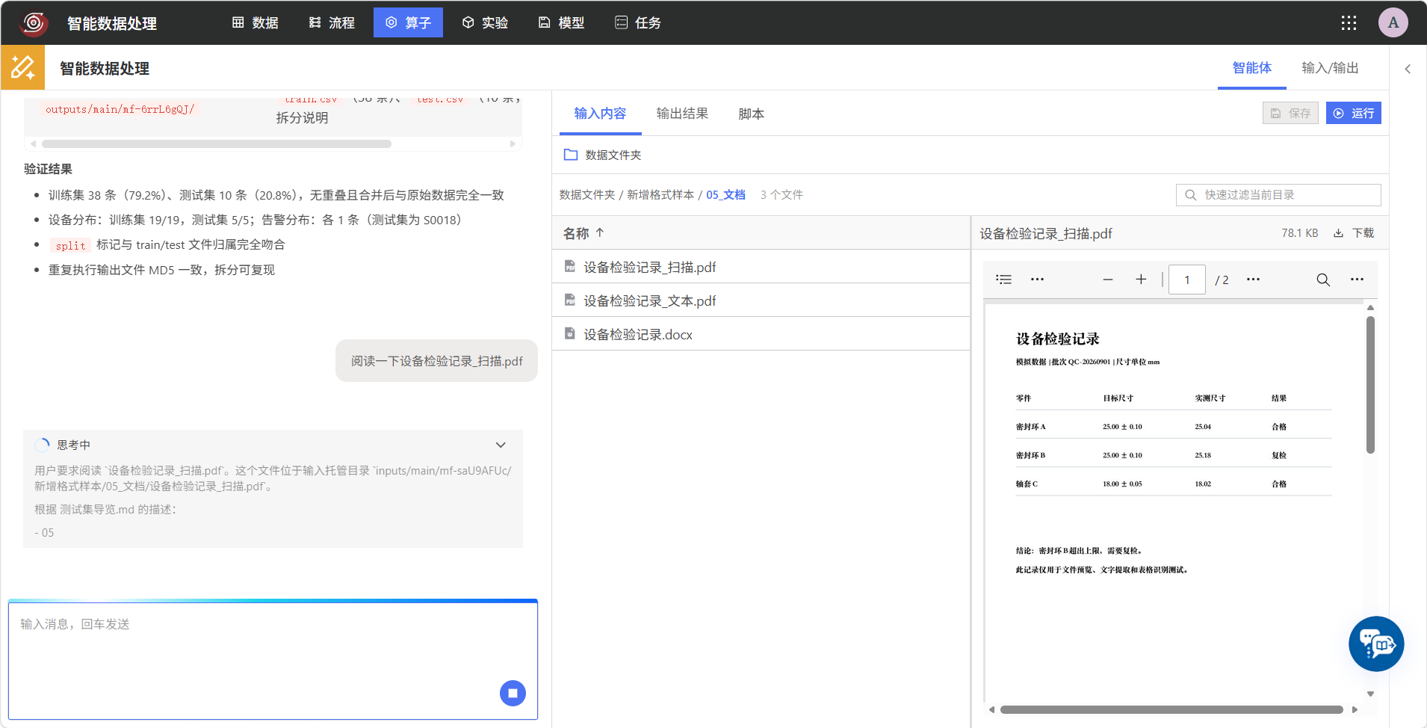Click the document icon of 设备检验记录.docx

[x=569, y=333]
